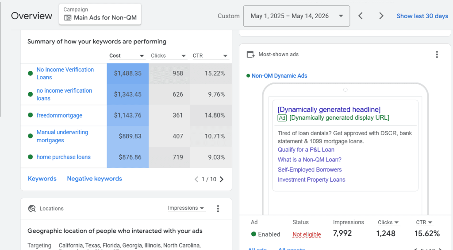Go to next keywords page arrow
453x250 pixels.
point(222,180)
